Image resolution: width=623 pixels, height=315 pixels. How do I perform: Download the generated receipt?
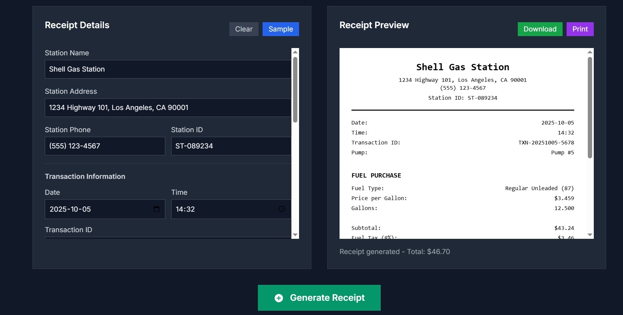click(540, 29)
